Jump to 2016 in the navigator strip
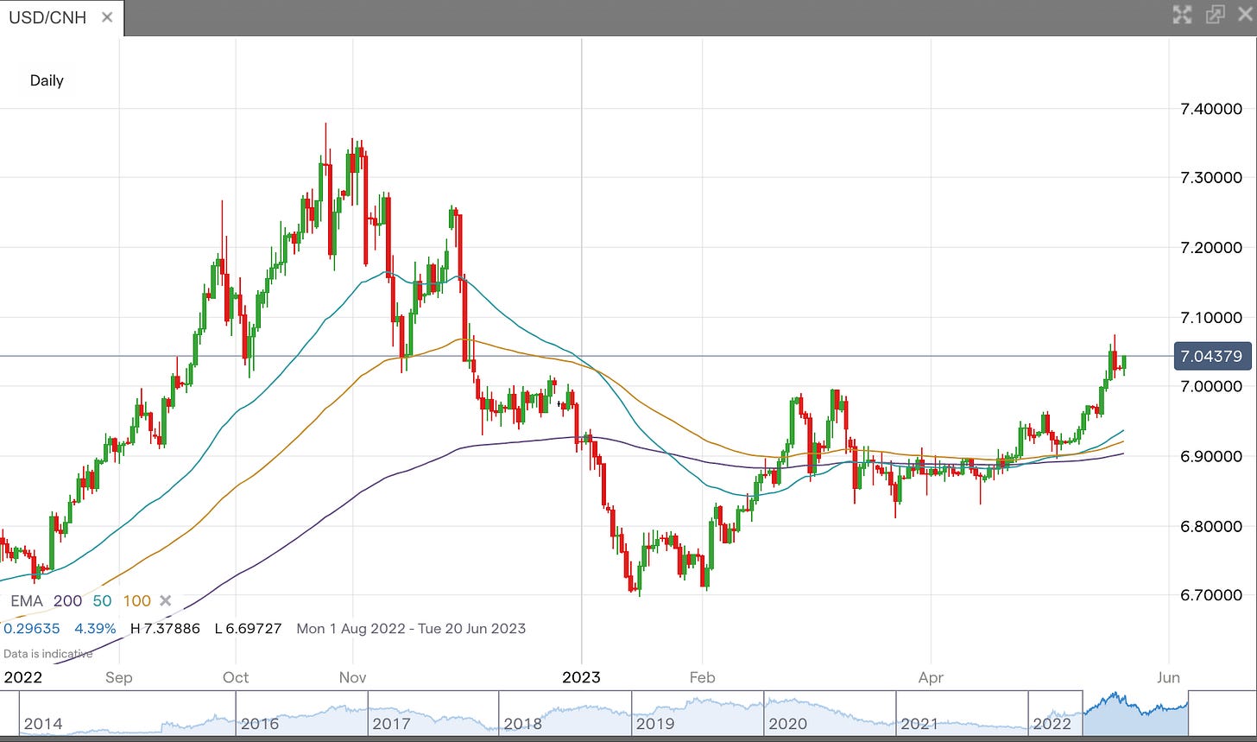The height and width of the screenshot is (742, 1257). tap(260, 724)
